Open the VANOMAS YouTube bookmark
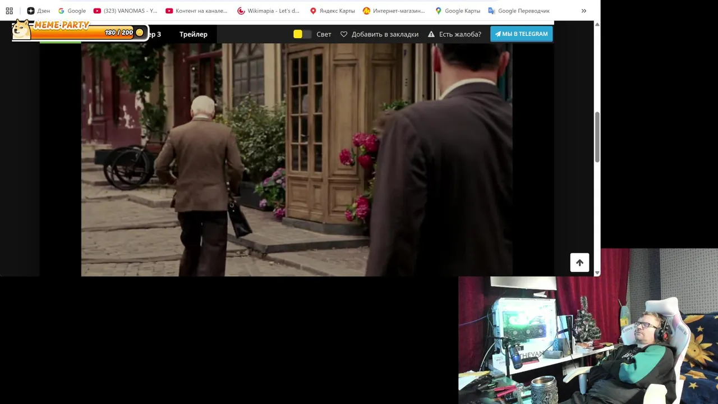718x404 pixels. click(x=126, y=11)
